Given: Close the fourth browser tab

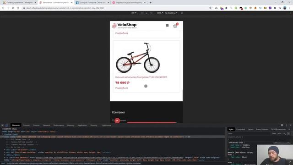Looking at the screenshot, I should (x=145, y=3).
